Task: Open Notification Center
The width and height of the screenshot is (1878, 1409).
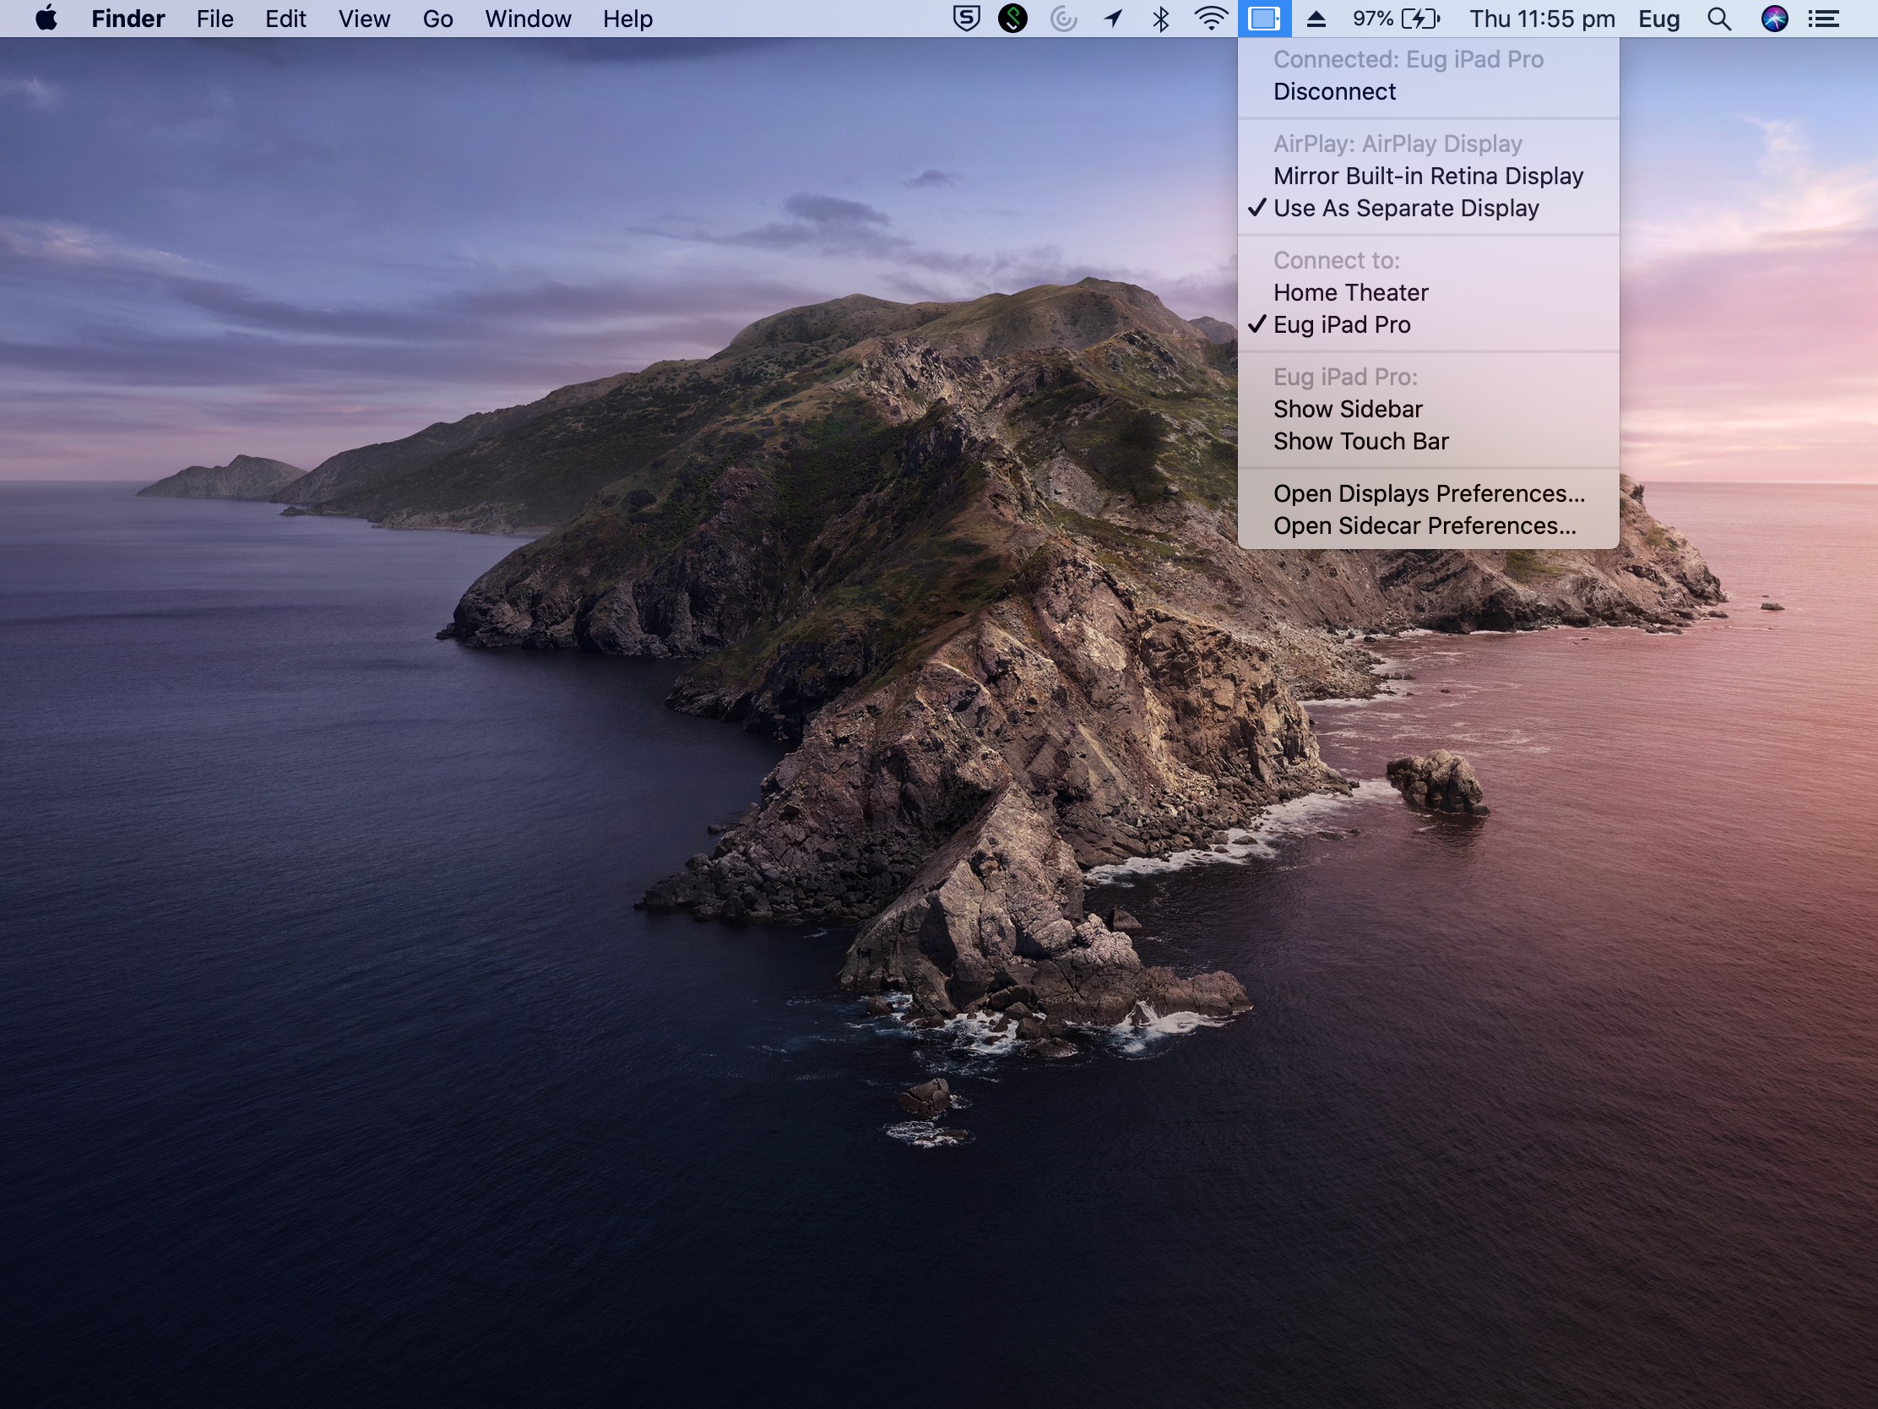Action: point(1824,19)
